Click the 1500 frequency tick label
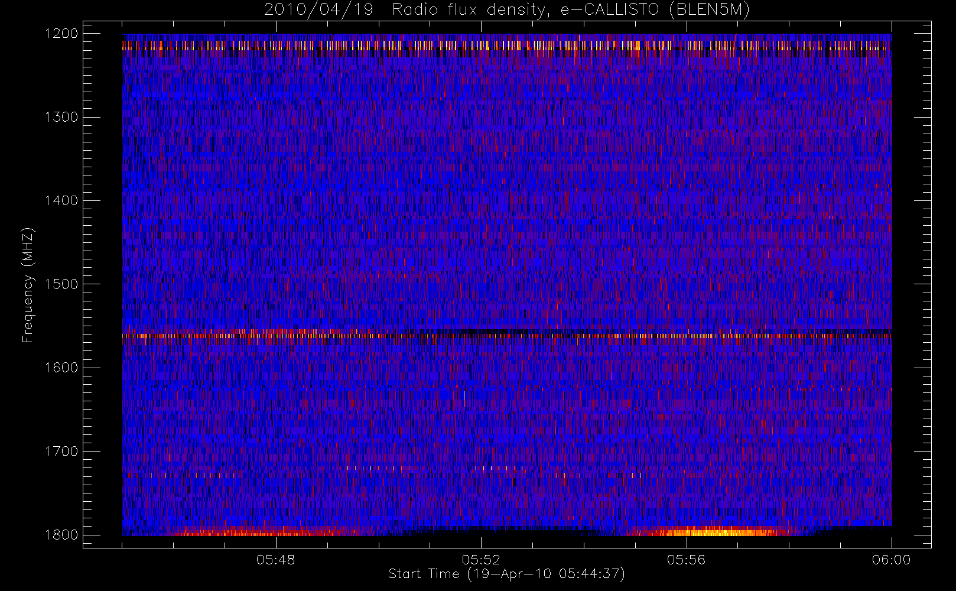This screenshot has height=591, width=956. pos(61,284)
